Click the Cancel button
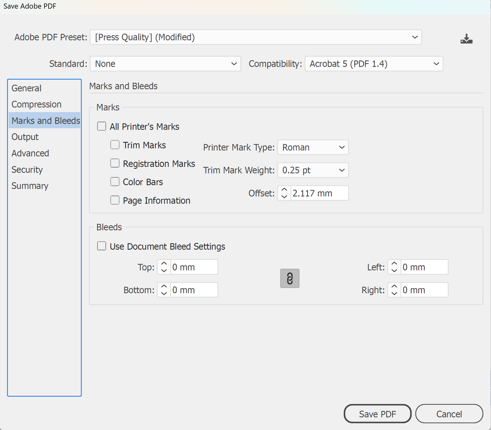This screenshot has width=491, height=430. pyautogui.click(x=449, y=414)
